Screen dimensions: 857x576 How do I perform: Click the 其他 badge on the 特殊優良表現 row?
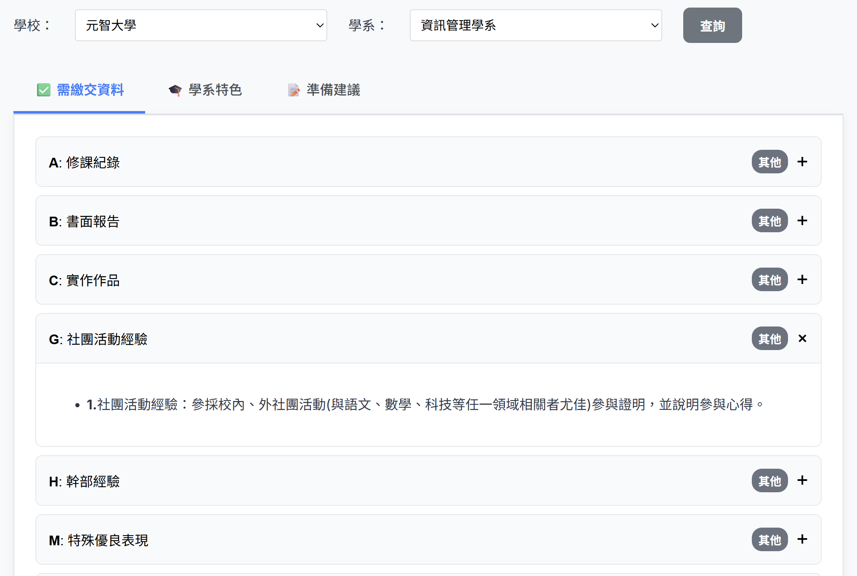[x=769, y=539]
